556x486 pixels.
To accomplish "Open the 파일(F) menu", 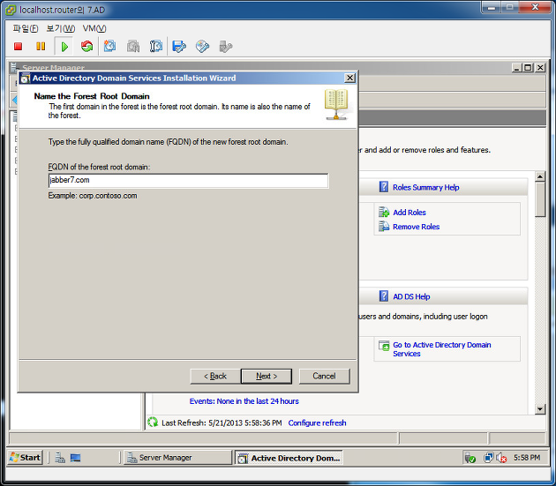I will coord(26,28).
